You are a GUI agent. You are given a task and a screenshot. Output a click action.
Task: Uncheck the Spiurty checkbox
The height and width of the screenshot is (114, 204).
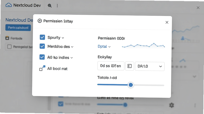click(x=42, y=37)
